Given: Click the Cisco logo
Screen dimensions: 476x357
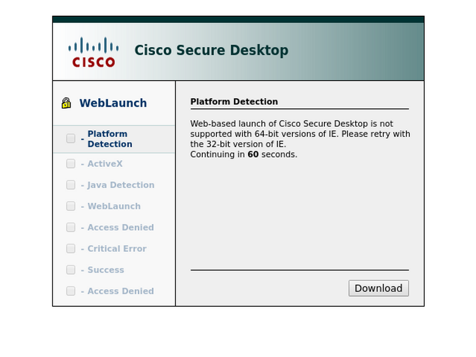Looking at the screenshot, I should [93, 52].
